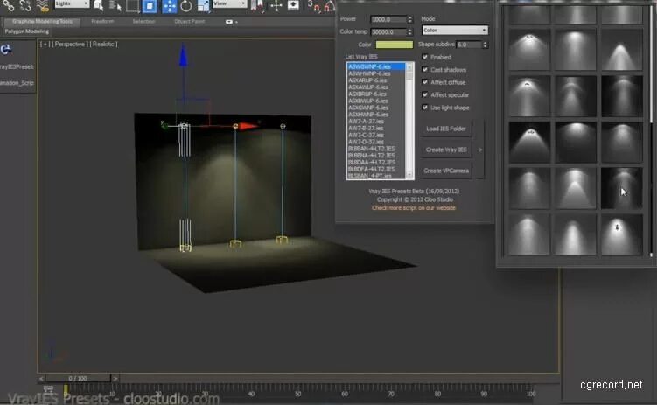
Task: Click the Create VPCamera button
Action: tap(446, 171)
